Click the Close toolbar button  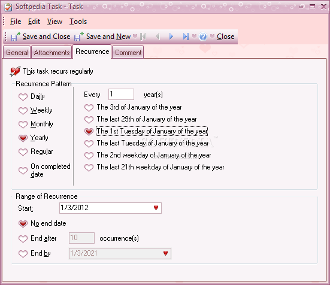point(225,37)
